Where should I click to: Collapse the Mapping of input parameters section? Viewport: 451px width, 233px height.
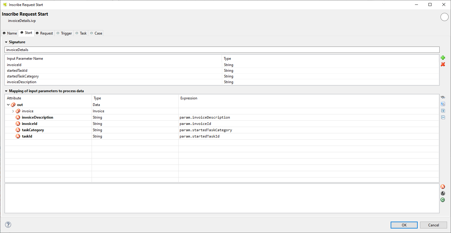click(x=6, y=91)
